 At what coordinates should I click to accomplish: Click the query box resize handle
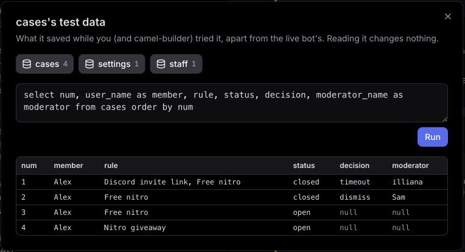[445, 119]
